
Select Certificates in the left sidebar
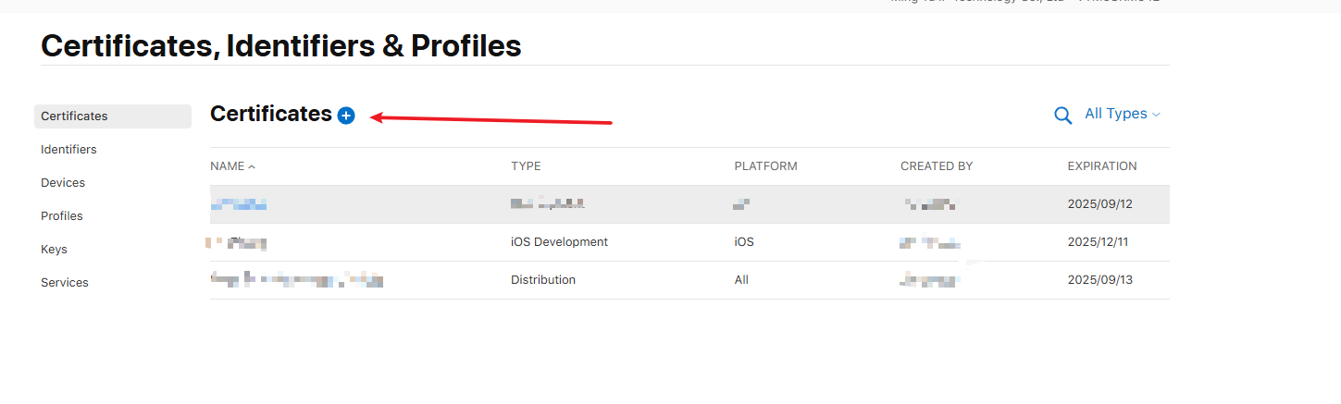75,116
